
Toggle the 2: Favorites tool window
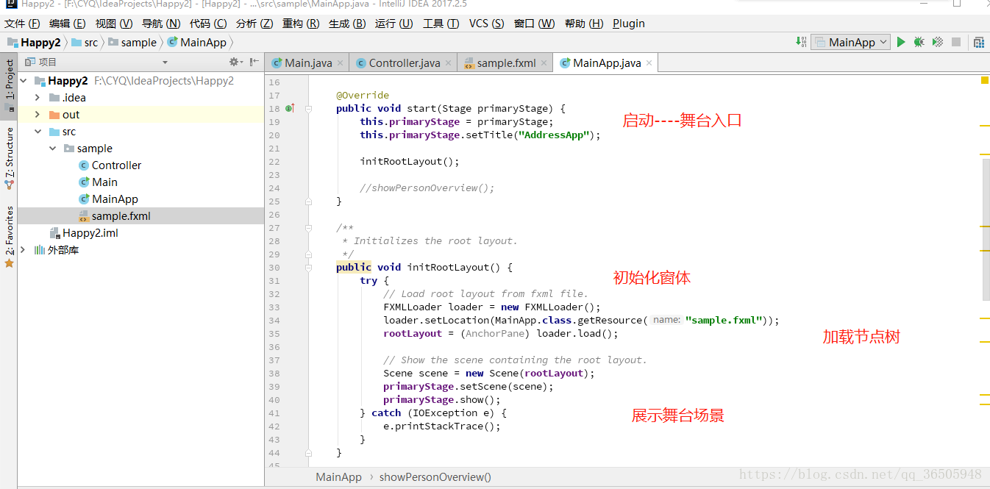tap(9, 235)
